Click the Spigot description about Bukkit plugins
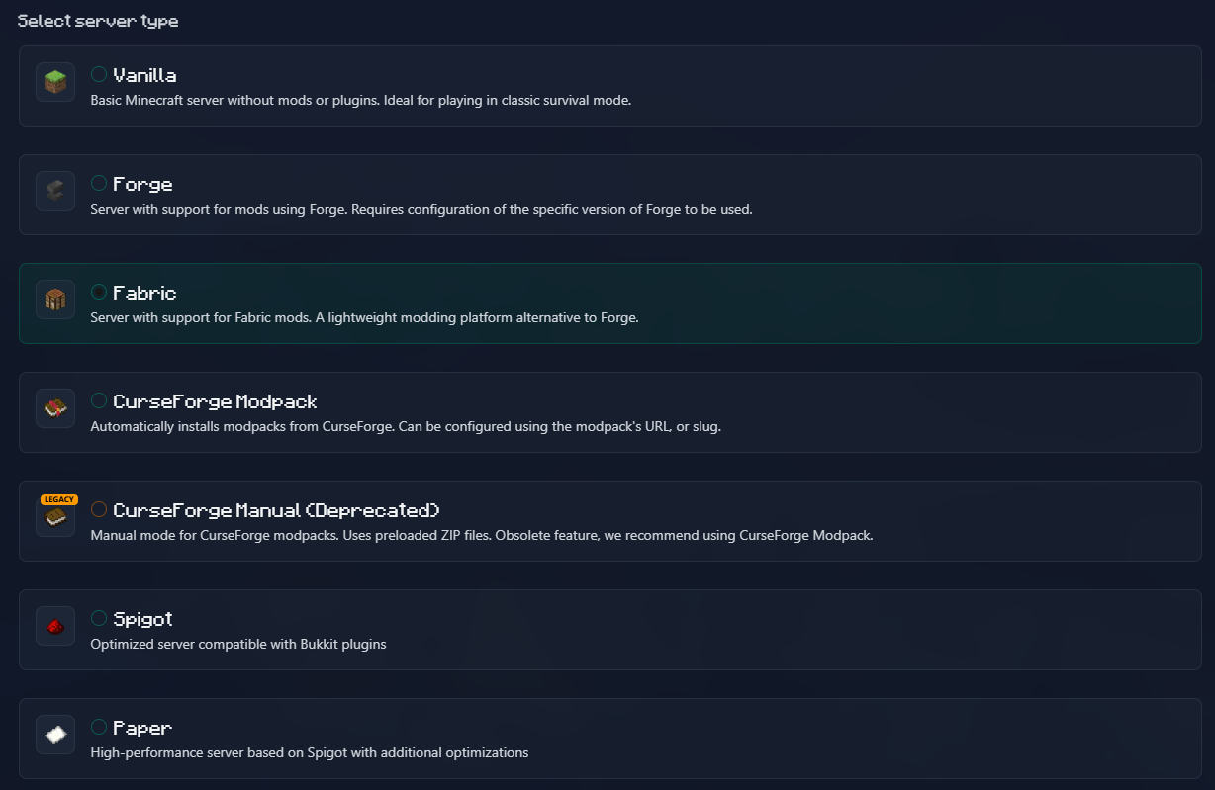1215x790 pixels. [x=237, y=644]
